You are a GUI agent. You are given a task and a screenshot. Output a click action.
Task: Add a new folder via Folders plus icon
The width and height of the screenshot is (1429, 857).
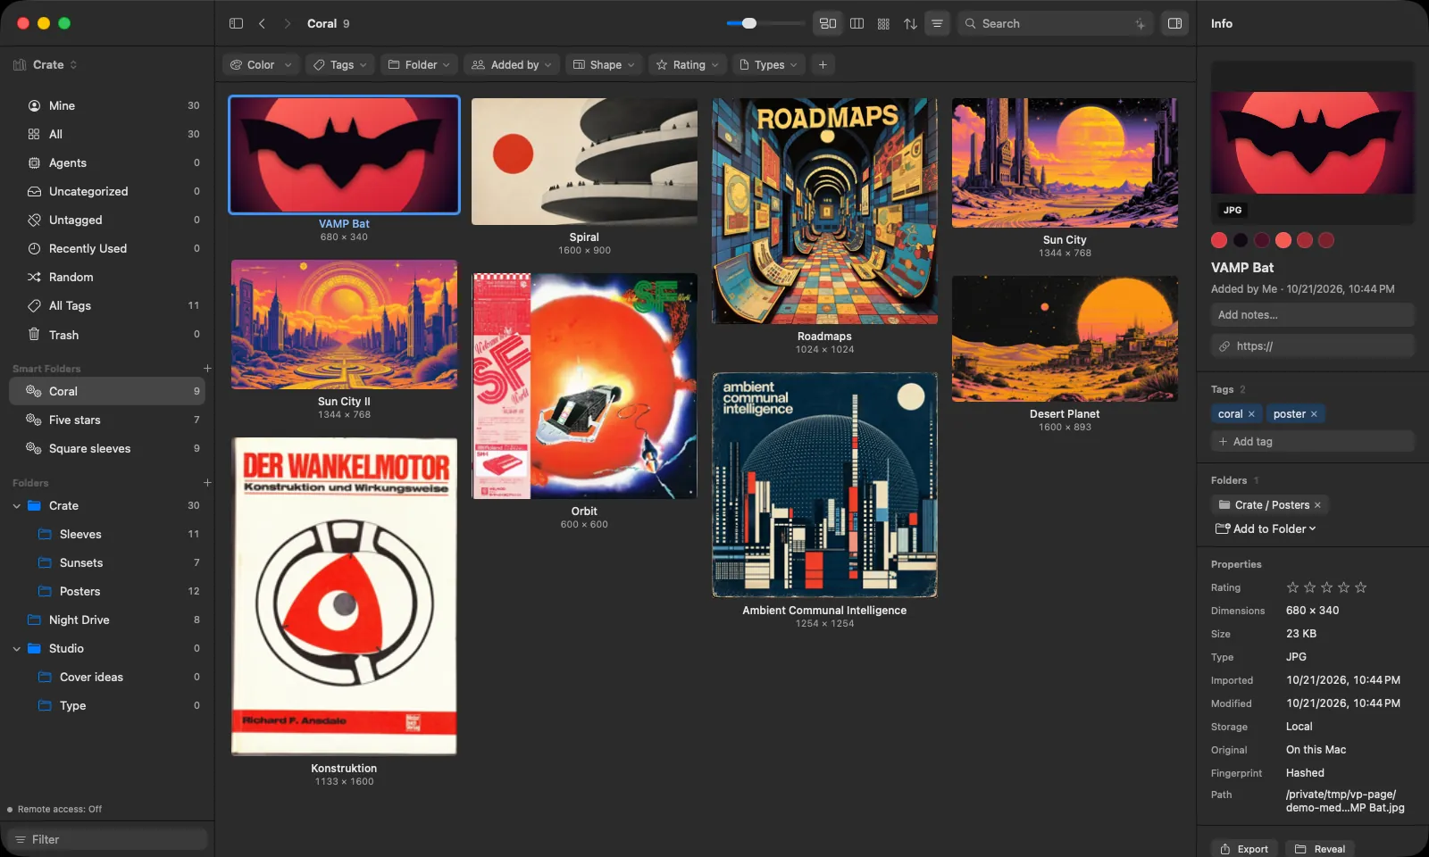[x=207, y=482]
